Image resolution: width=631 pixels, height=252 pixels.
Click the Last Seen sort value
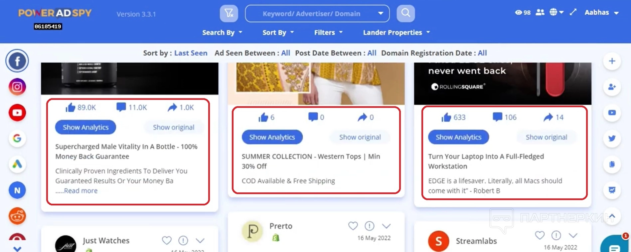pos(191,53)
